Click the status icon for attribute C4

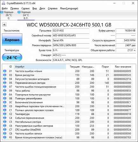coord(5,118)
